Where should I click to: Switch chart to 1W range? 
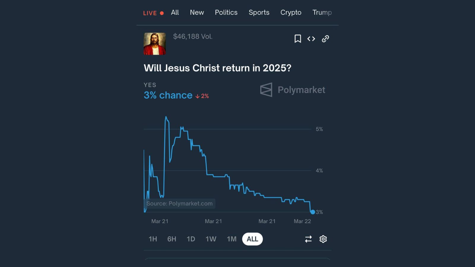(x=211, y=239)
